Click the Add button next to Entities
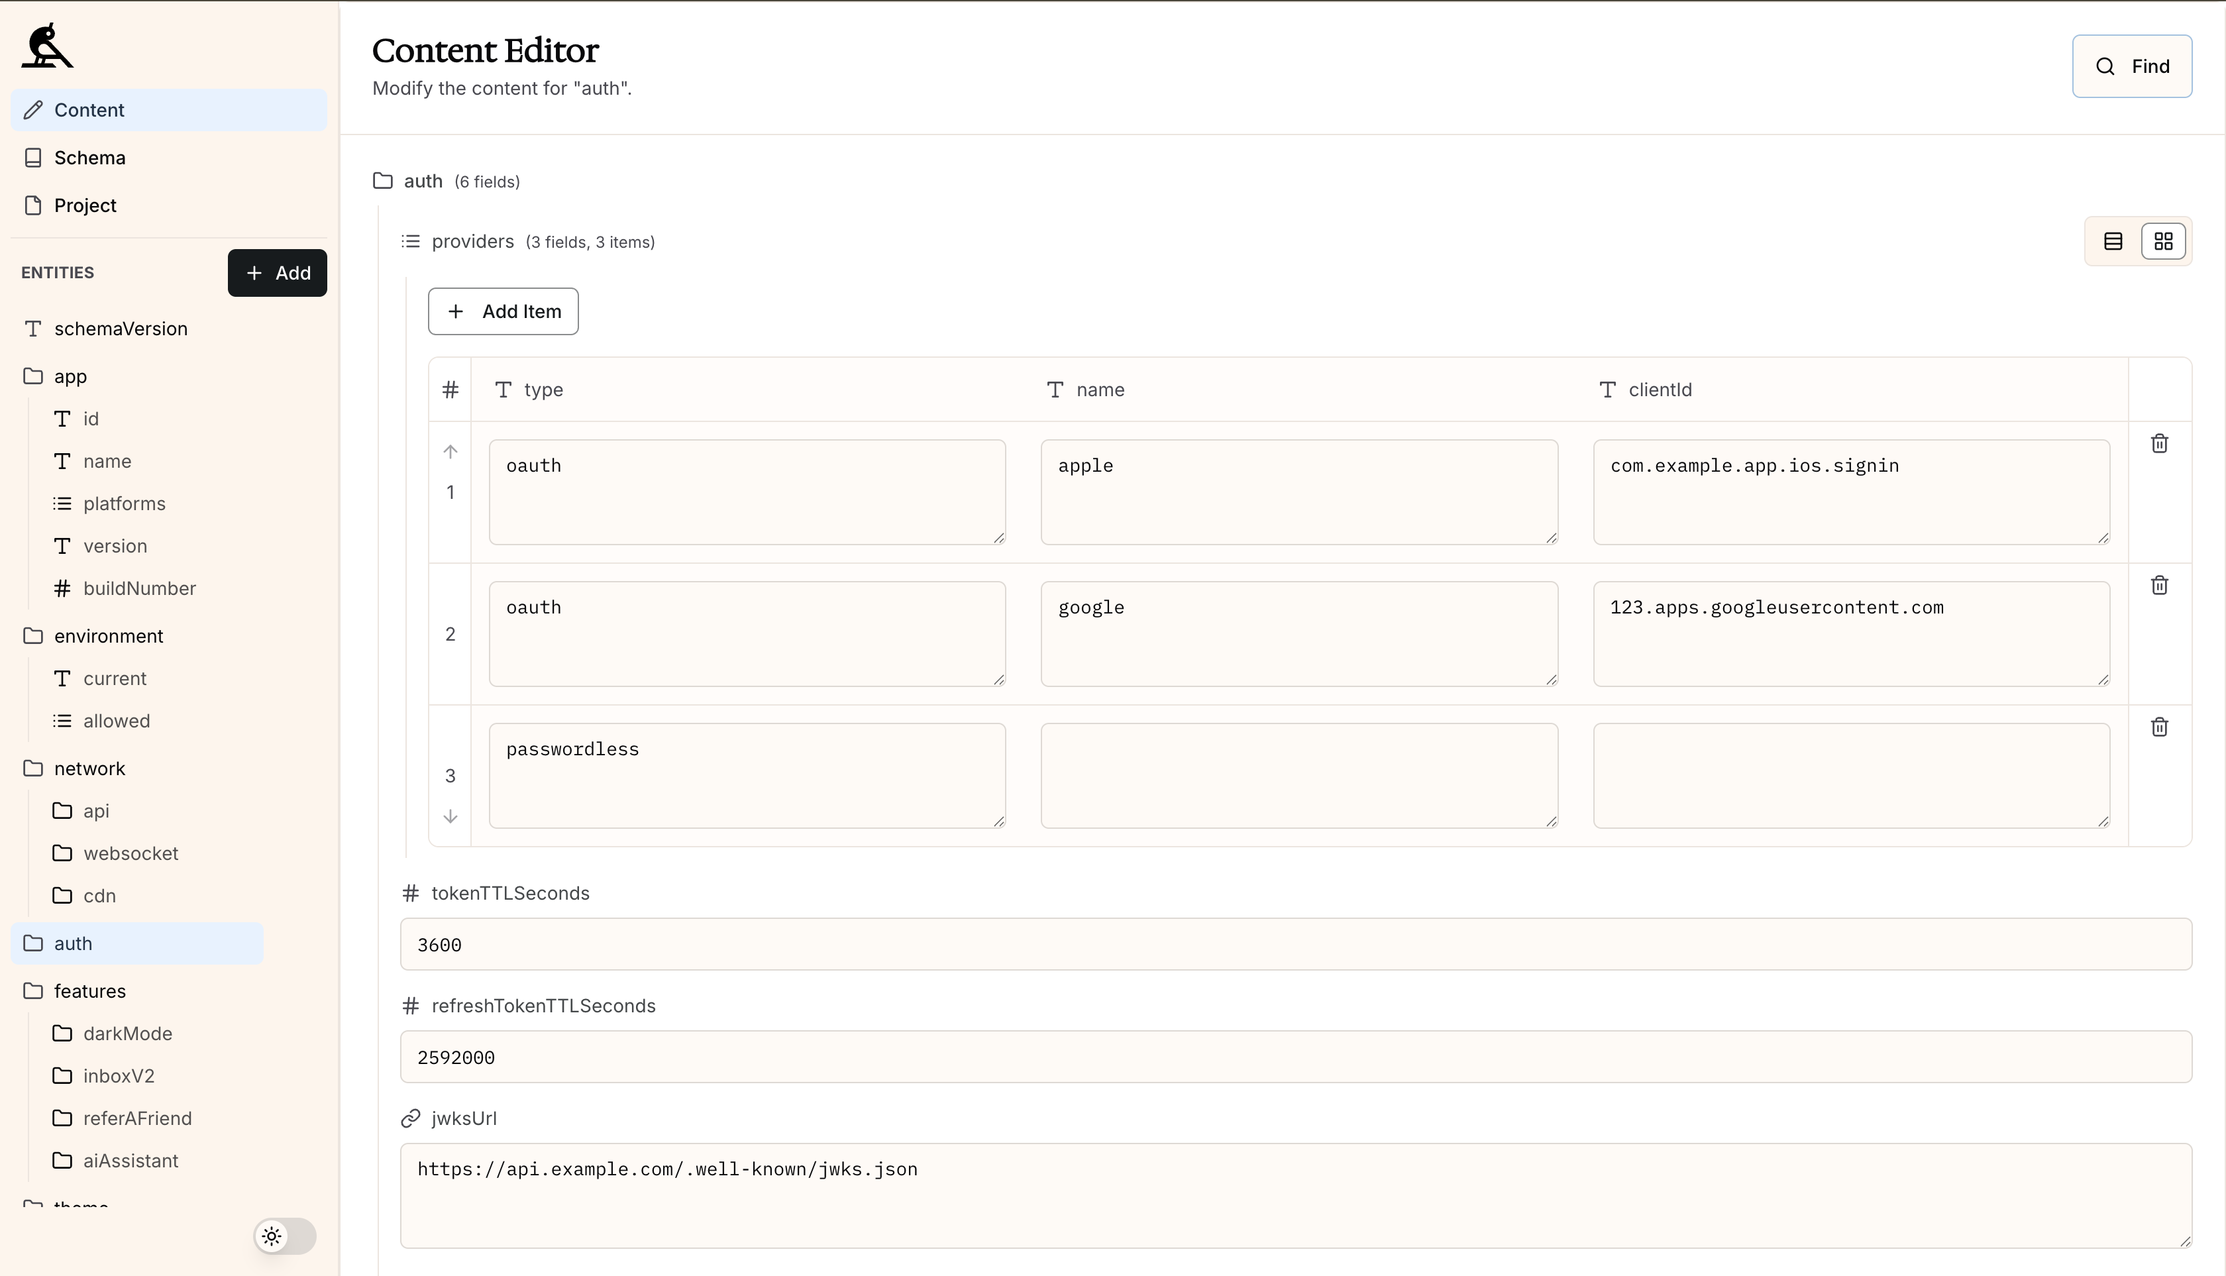 [277, 272]
